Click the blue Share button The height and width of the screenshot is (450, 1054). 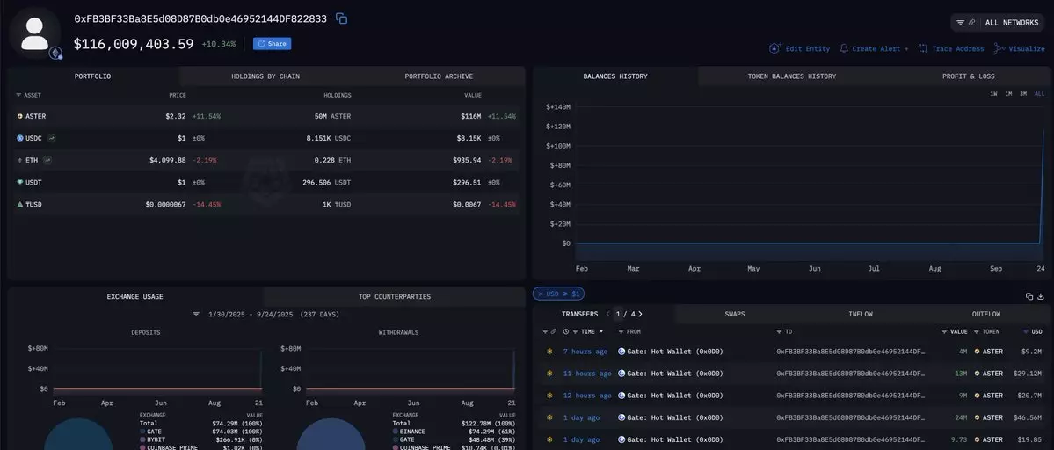pyautogui.click(x=273, y=44)
